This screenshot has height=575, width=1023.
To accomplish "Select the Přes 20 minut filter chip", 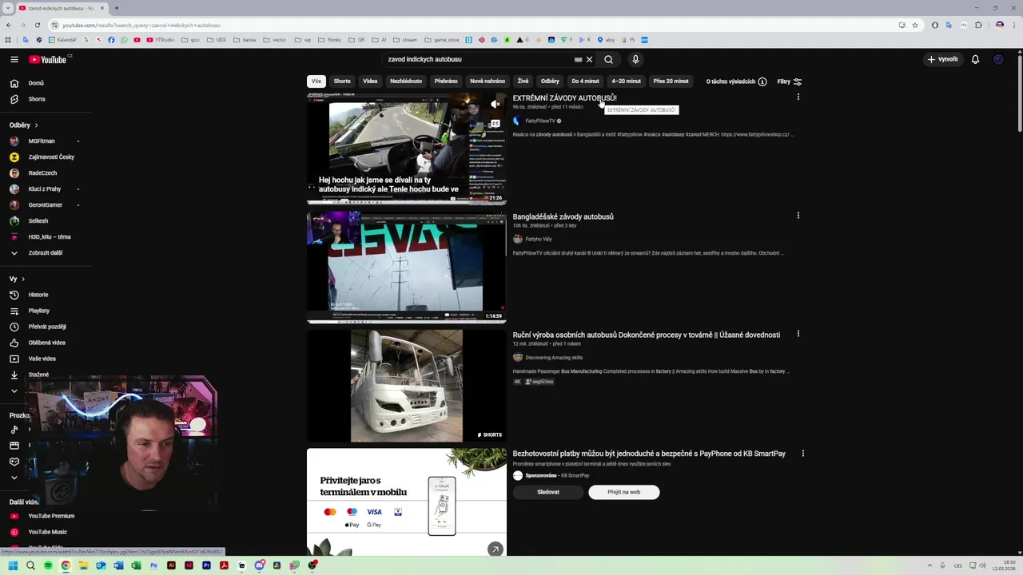I will pos(671,81).
